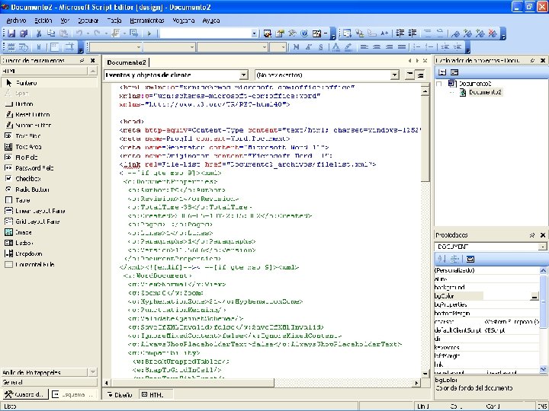Open the '(No hay eventos)' events dropdown
Screen dimensions: 549x411
coord(396,75)
